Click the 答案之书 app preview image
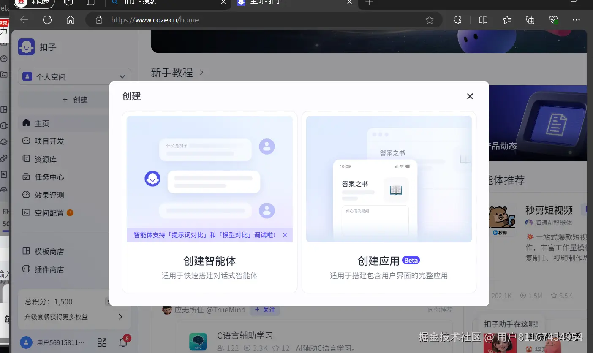The width and height of the screenshot is (593, 353). pyautogui.click(x=389, y=179)
